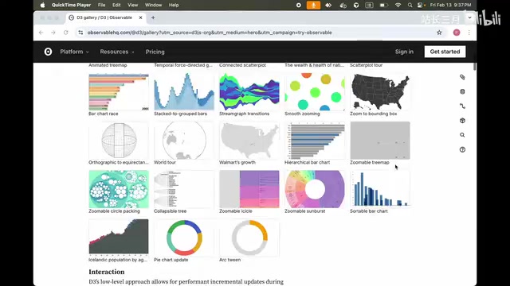Expand the Platform dropdown

pyautogui.click(x=74, y=52)
